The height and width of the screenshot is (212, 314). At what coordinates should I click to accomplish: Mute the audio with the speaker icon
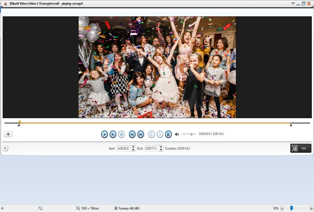point(177,134)
